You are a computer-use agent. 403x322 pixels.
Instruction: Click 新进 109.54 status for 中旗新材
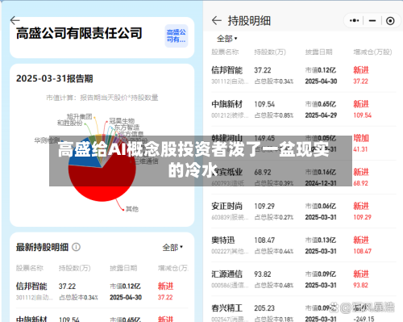(363, 110)
